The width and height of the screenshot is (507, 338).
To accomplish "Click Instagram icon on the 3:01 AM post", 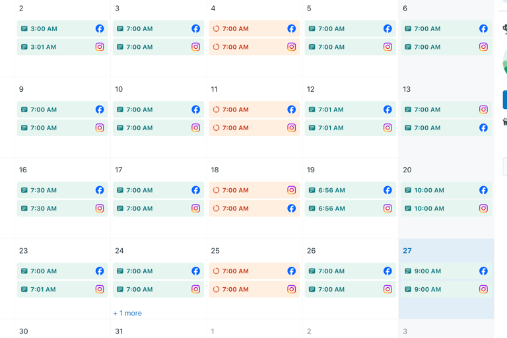I will click(x=100, y=47).
